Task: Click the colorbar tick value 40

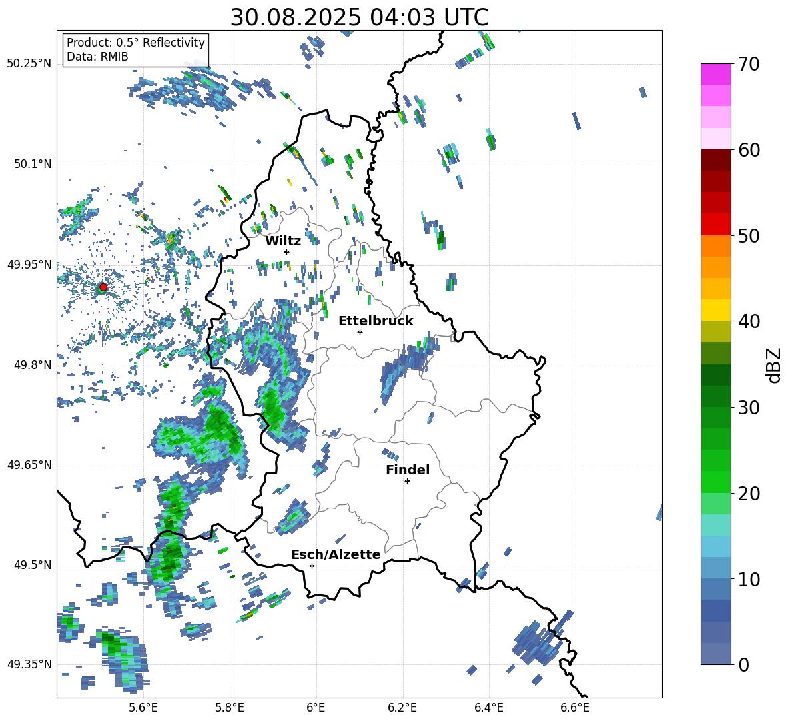Action: pos(749,321)
